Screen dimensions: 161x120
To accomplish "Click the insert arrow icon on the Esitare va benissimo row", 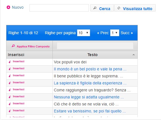I will pos(10,111).
